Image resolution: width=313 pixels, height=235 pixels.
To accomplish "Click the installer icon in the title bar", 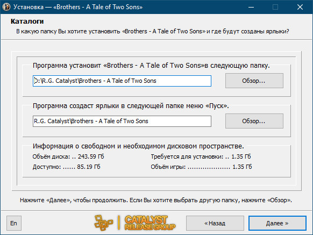I will coord(6,7).
